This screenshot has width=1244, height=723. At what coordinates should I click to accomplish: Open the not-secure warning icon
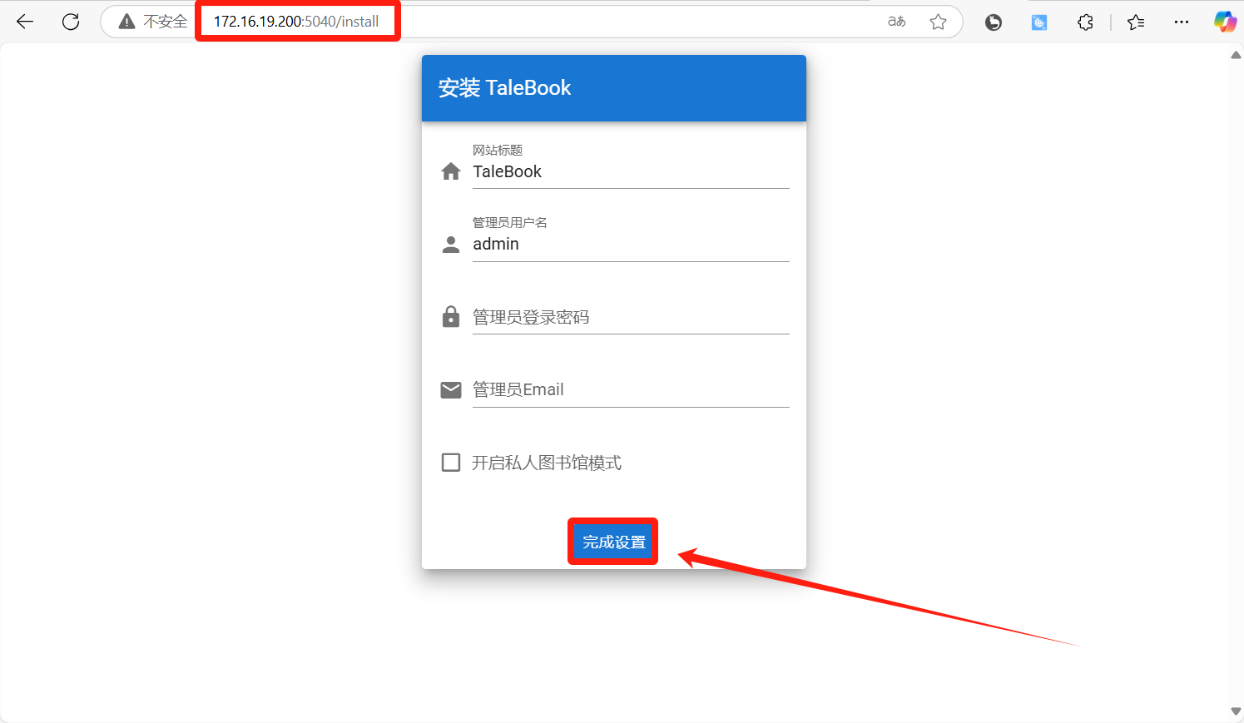pos(126,22)
